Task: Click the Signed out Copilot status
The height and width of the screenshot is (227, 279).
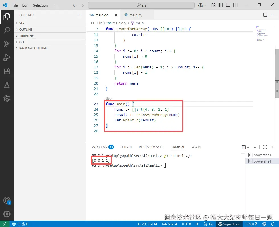Action: coord(229,224)
